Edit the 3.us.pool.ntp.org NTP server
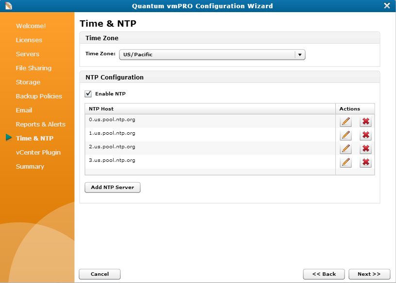This screenshot has height=283, width=396. pyautogui.click(x=346, y=162)
